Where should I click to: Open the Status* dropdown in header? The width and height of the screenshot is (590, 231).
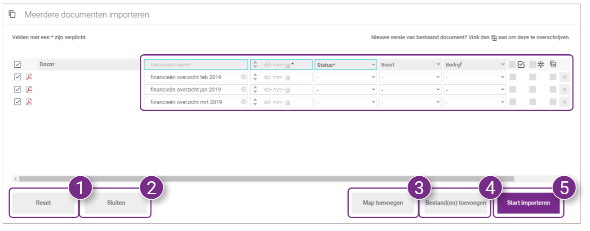[346, 65]
